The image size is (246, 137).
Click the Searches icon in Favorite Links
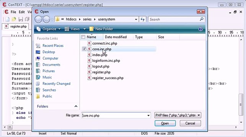[x=38, y=90]
